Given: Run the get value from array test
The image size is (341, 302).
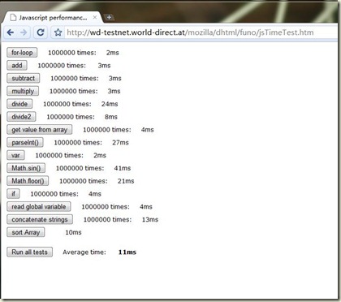Looking at the screenshot, I should point(39,130).
